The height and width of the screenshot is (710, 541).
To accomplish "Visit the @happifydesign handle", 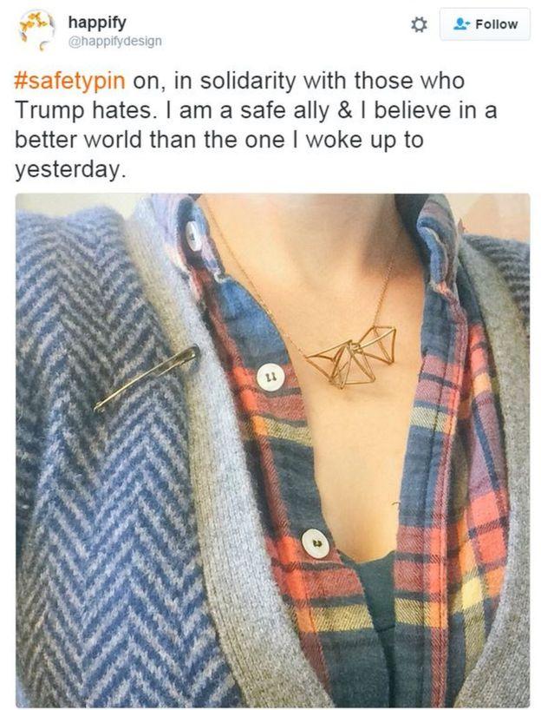I will [115, 41].
